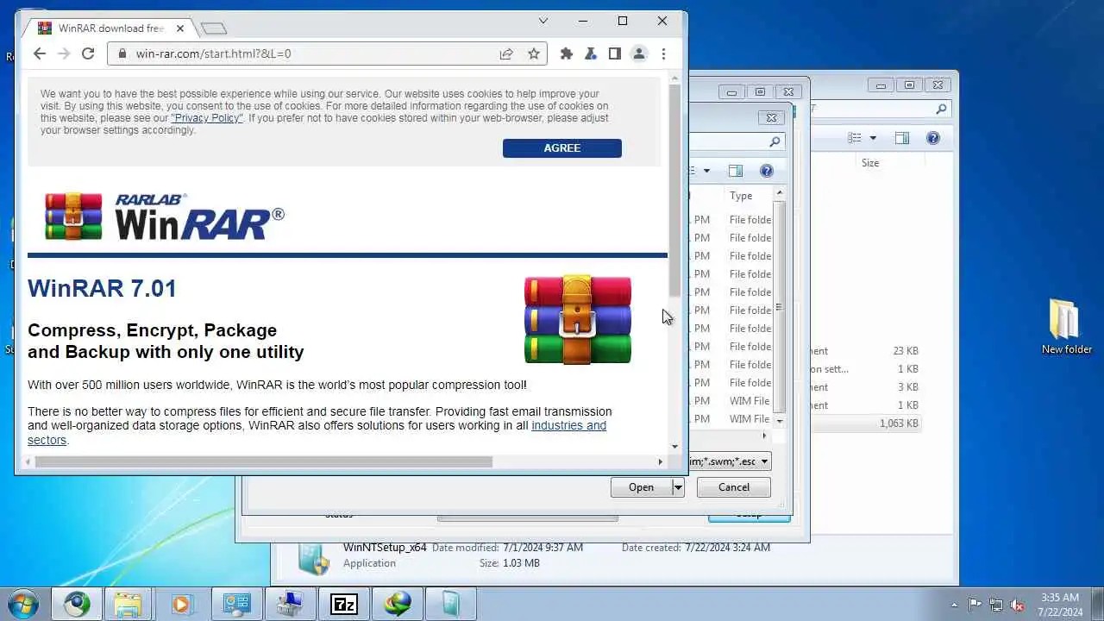Expand the file type filter dropdown

(x=763, y=461)
